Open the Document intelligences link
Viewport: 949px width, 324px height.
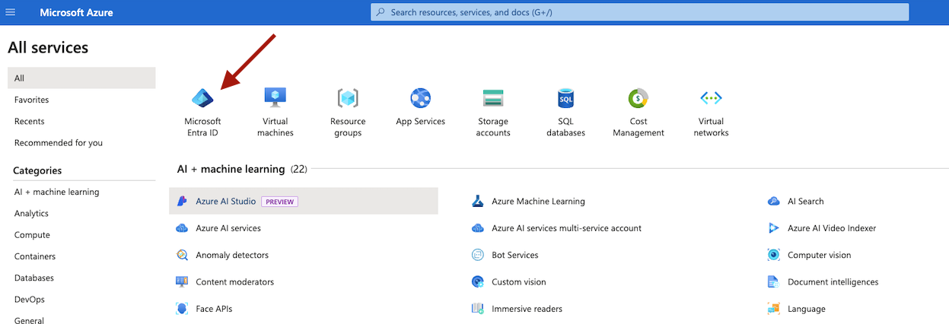[x=833, y=281]
